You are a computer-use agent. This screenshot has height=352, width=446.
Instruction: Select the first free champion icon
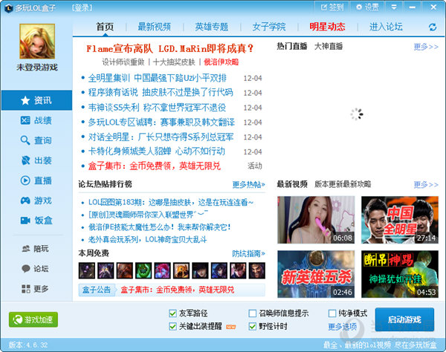[x=87, y=270]
